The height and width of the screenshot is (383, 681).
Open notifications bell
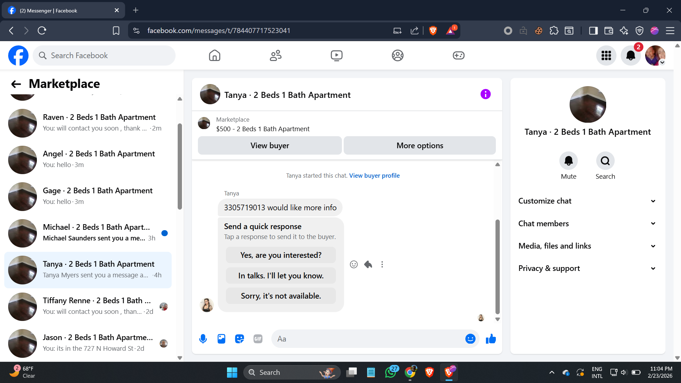pyautogui.click(x=631, y=55)
